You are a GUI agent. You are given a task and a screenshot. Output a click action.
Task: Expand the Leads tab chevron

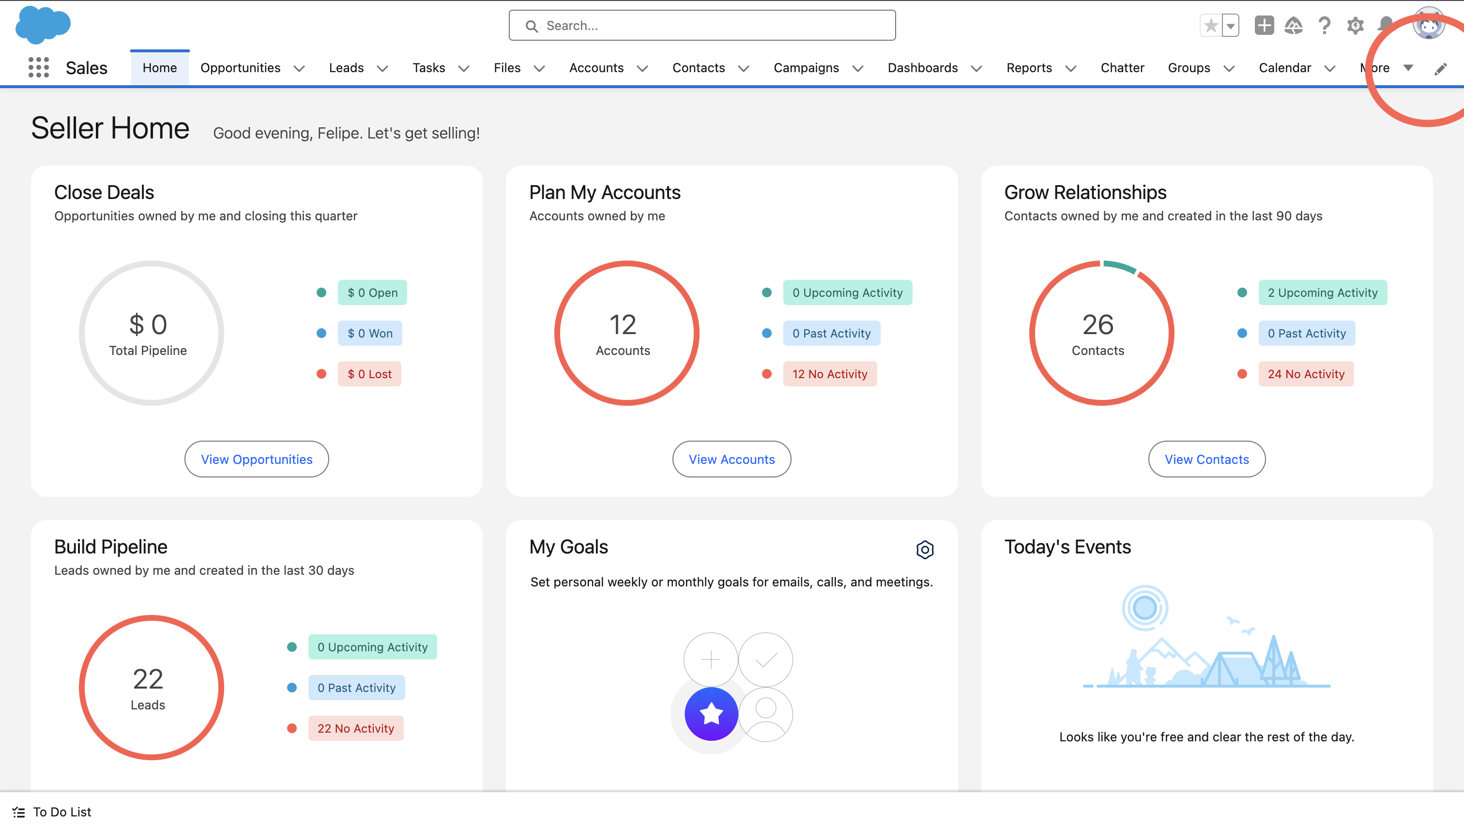click(382, 68)
